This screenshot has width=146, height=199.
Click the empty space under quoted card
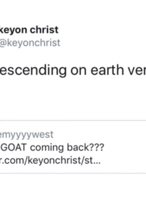pyautogui.click(x=73, y=186)
